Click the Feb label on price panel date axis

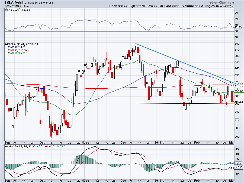[x=197, y=142]
